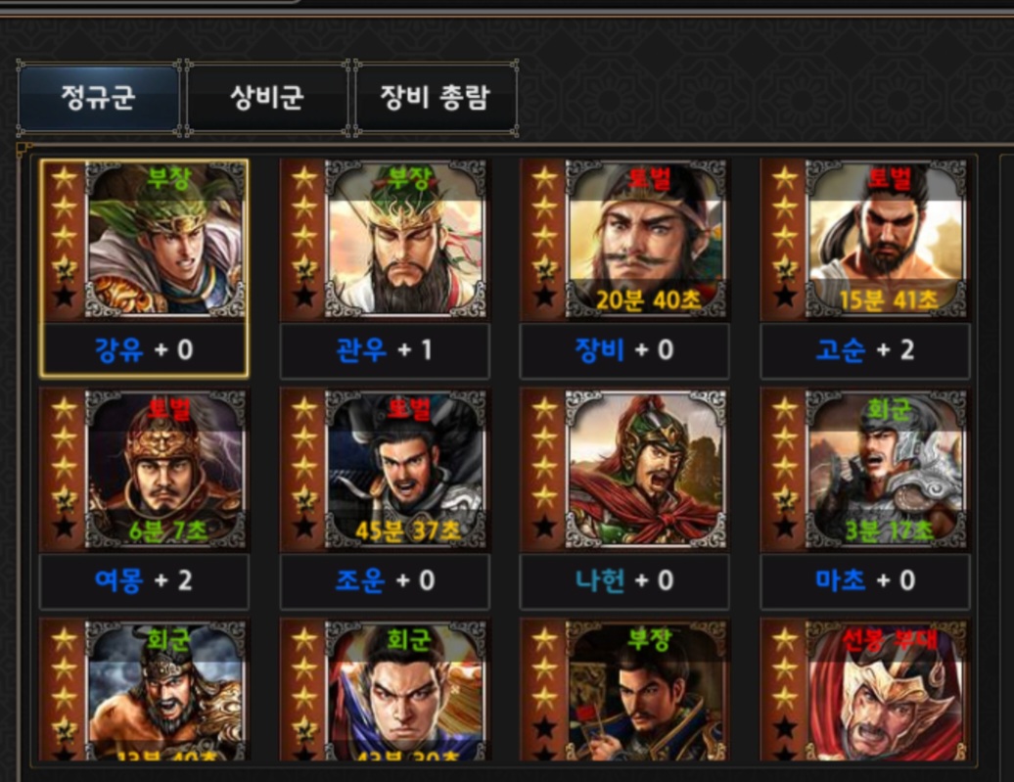Pick the 나헌 general portrait
1014x782 pixels.
coord(646,470)
